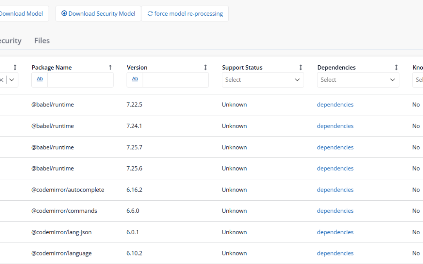Viewport: 423px width, 264px height.
Task: Click the Package Name sort arrow icon
Action: 110,67
